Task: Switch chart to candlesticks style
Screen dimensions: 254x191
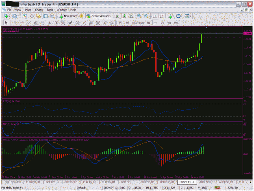Action: click(x=124, y=16)
